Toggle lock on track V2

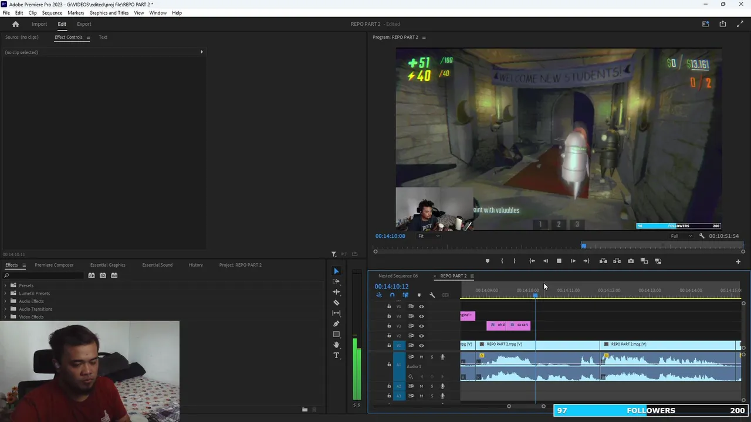(x=388, y=336)
